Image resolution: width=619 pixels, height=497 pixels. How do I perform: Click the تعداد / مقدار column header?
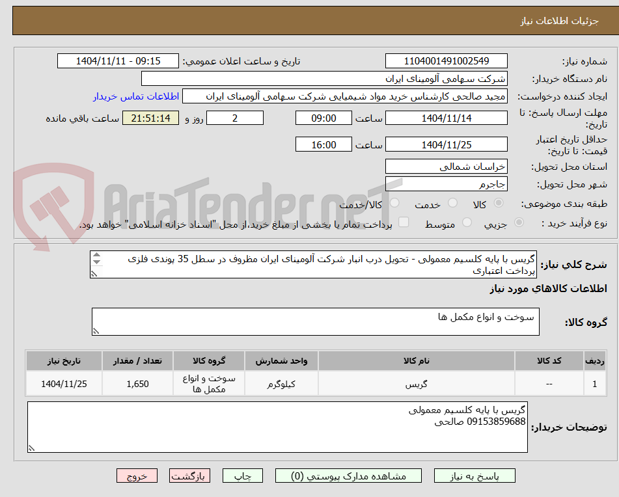[x=137, y=361]
